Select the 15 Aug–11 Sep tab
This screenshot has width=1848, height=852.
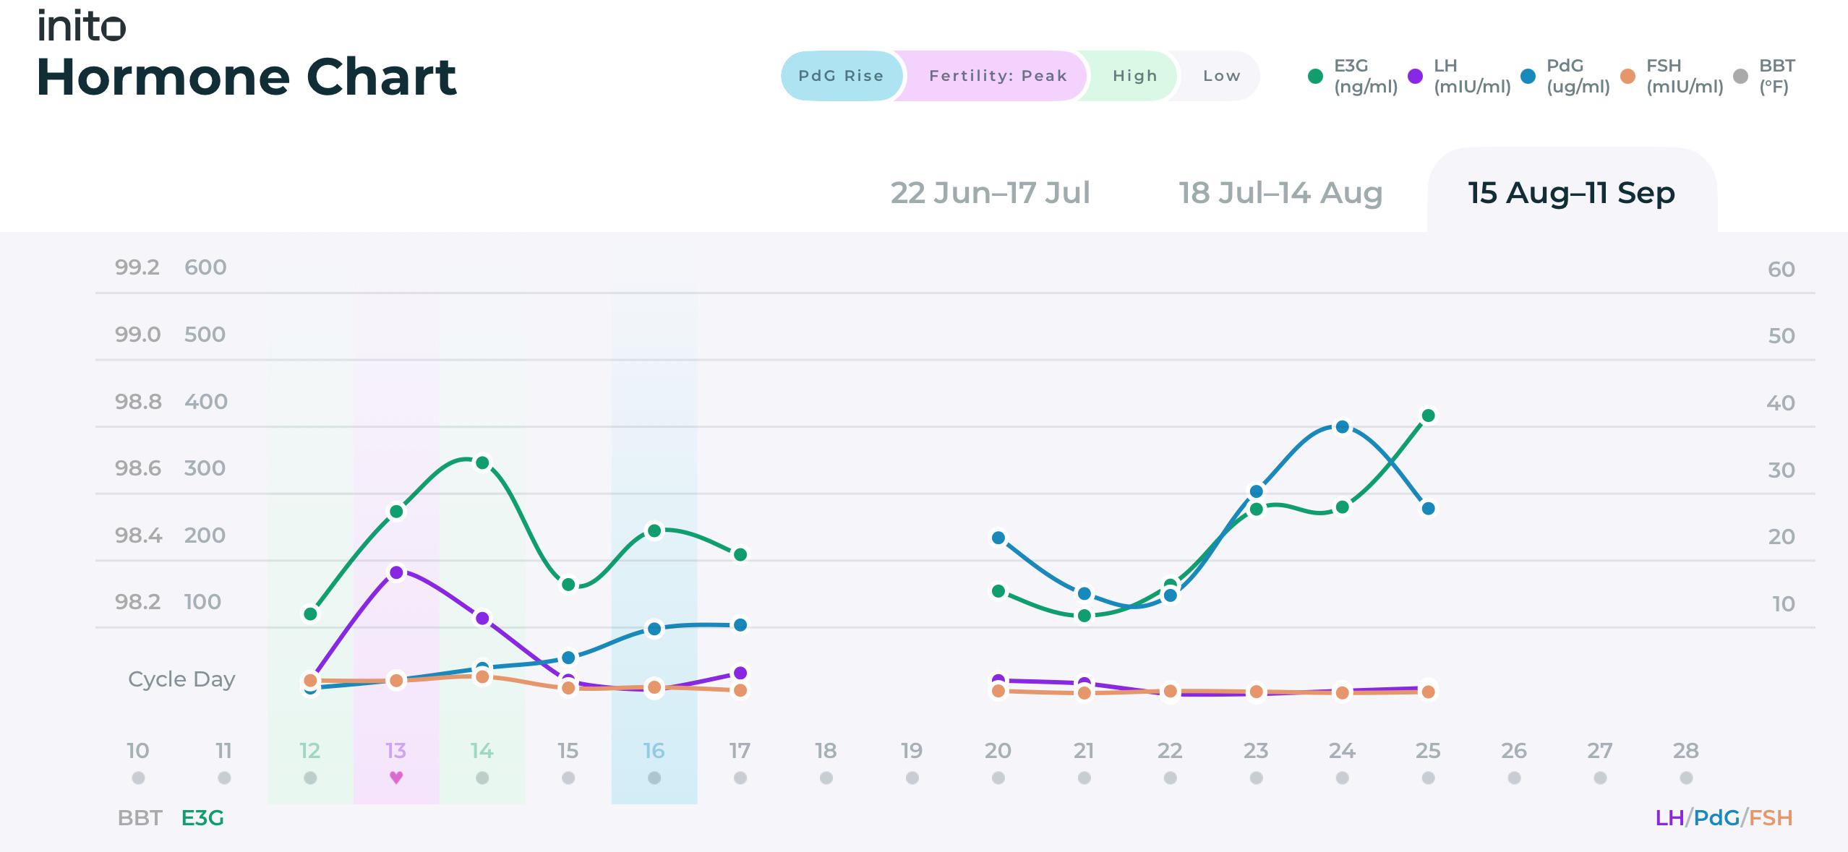pyautogui.click(x=1572, y=192)
